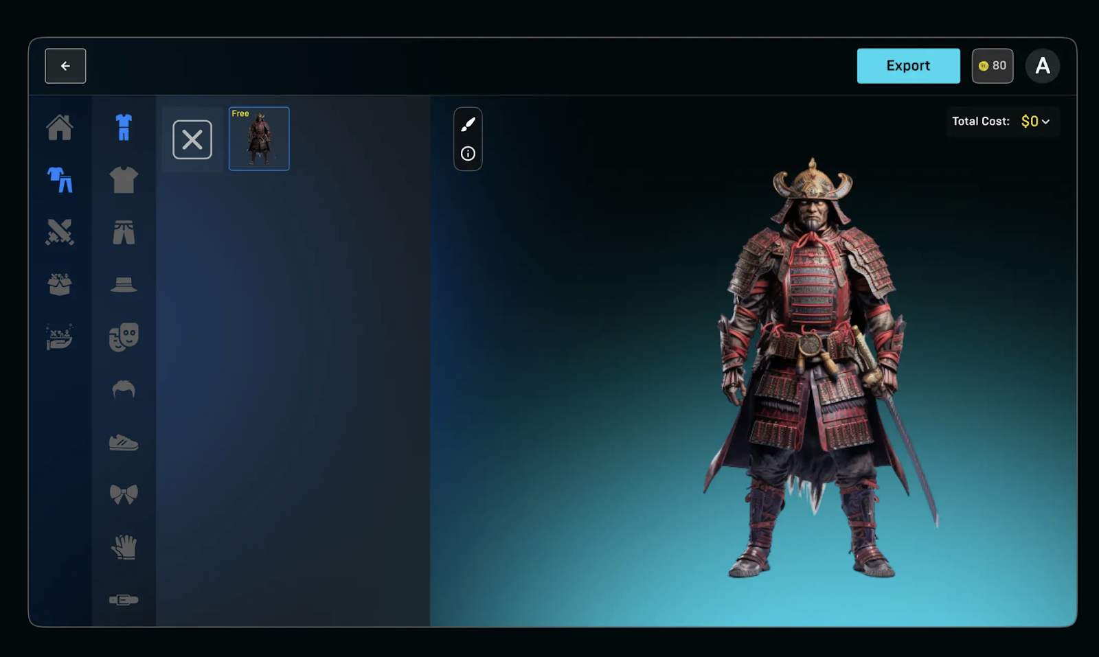The height and width of the screenshot is (657, 1099).
Task: Select the bow tie accessory subcategory
Action: tap(124, 494)
